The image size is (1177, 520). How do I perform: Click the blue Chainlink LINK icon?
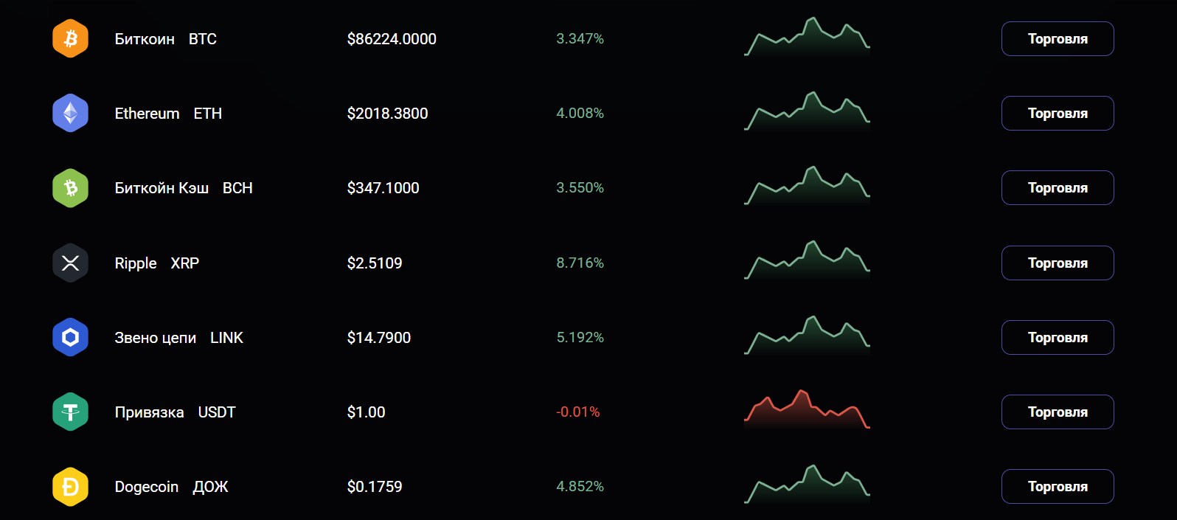70,337
